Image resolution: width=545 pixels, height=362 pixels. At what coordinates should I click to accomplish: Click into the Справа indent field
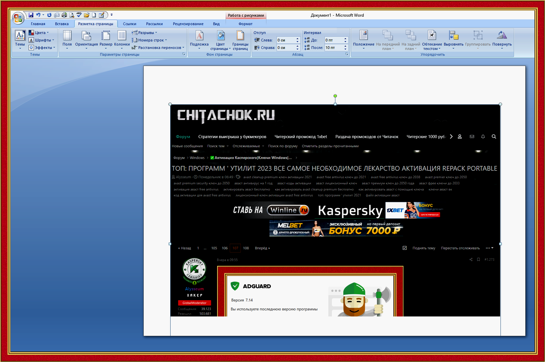[x=286, y=48]
